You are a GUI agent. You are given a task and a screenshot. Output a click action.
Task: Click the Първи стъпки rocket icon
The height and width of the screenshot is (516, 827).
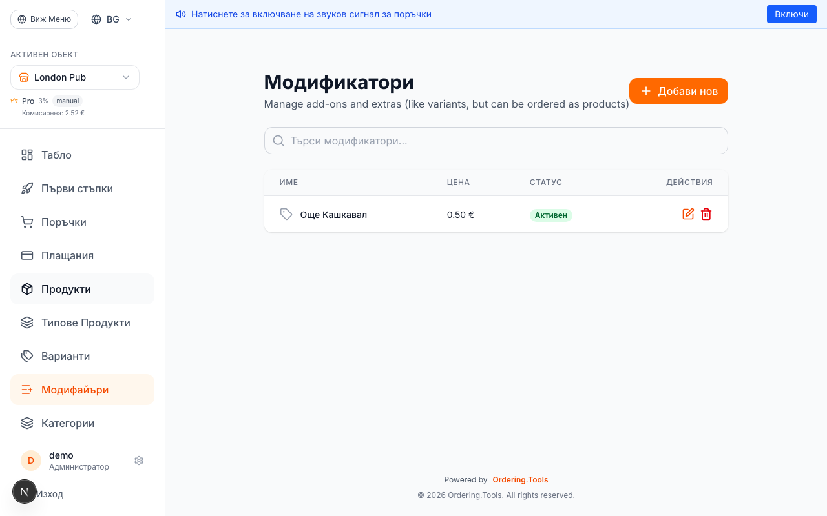[26, 188]
